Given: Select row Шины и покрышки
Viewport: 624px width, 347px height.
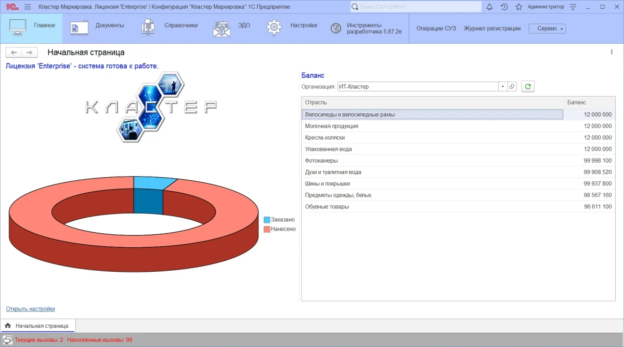Looking at the screenshot, I should coord(458,183).
